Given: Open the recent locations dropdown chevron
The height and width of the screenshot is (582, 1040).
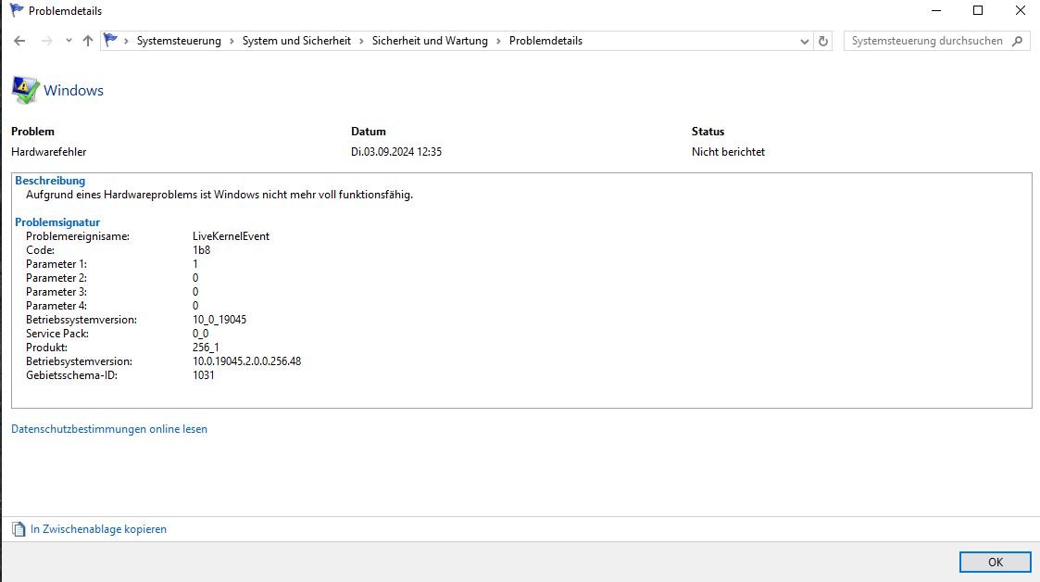Looking at the screenshot, I should [69, 41].
